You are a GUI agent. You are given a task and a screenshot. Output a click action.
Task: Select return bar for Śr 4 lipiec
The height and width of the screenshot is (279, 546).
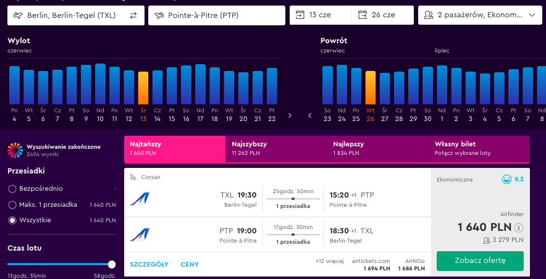[x=485, y=89]
